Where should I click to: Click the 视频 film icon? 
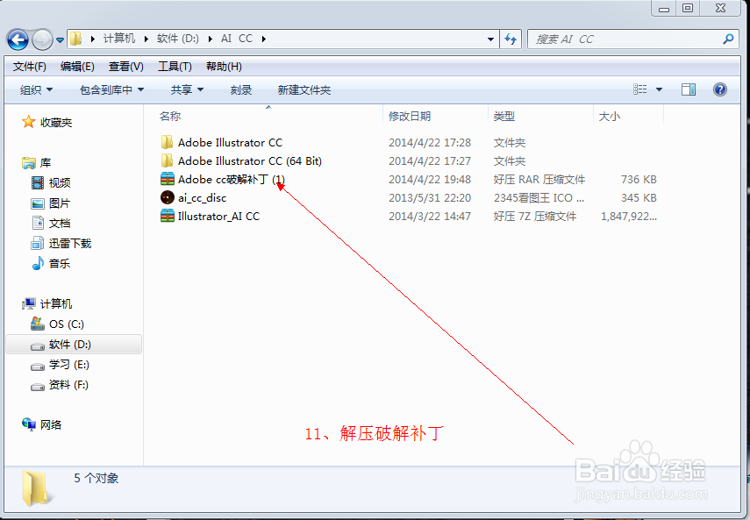pos(38,182)
